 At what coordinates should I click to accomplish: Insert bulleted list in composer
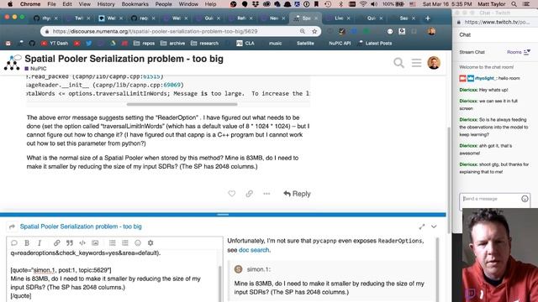(x=112, y=242)
